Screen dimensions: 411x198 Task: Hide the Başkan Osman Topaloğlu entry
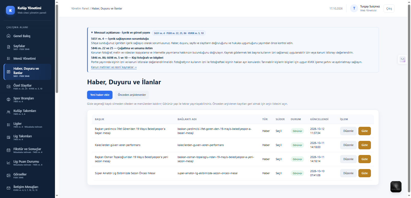(x=365, y=159)
